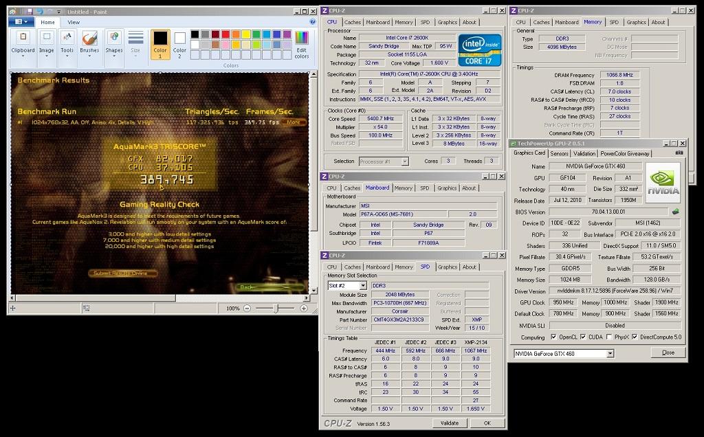Expand the Brushes dropdown arrow
Screen dimensions: 704x437
click(89, 56)
